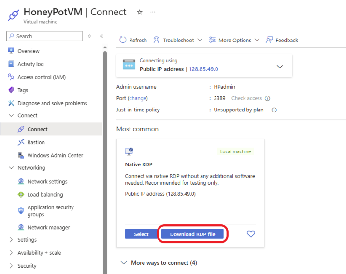346x274 pixels.
Task: Favorite this page with the star icon
Action: click(x=140, y=12)
